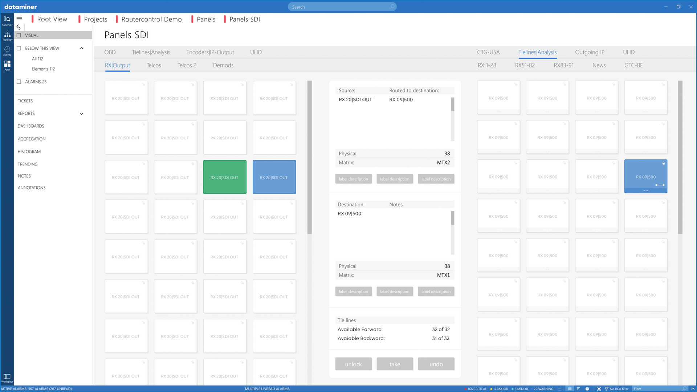The width and height of the screenshot is (697, 392).
Task: Click last label description button under Destination
Action: (436, 291)
